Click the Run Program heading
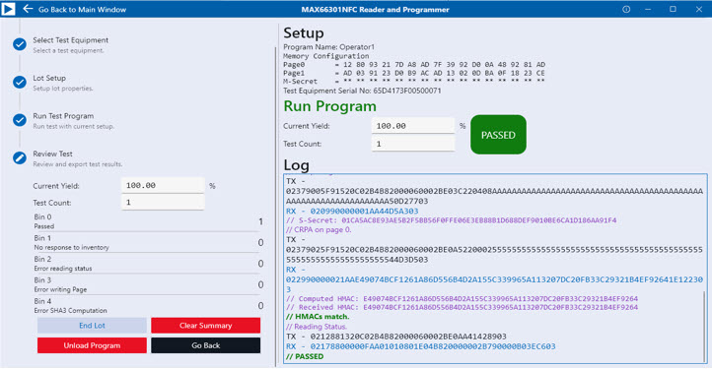 tap(329, 106)
